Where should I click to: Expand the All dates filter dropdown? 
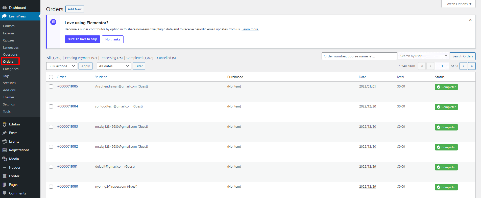pyautogui.click(x=114, y=66)
